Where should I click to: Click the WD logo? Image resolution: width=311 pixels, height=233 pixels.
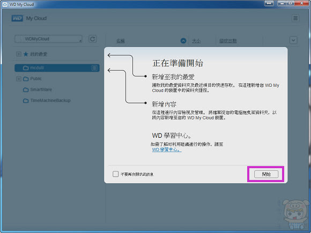tap(17, 18)
